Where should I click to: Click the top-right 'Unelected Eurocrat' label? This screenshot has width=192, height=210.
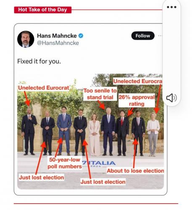(138, 81)
